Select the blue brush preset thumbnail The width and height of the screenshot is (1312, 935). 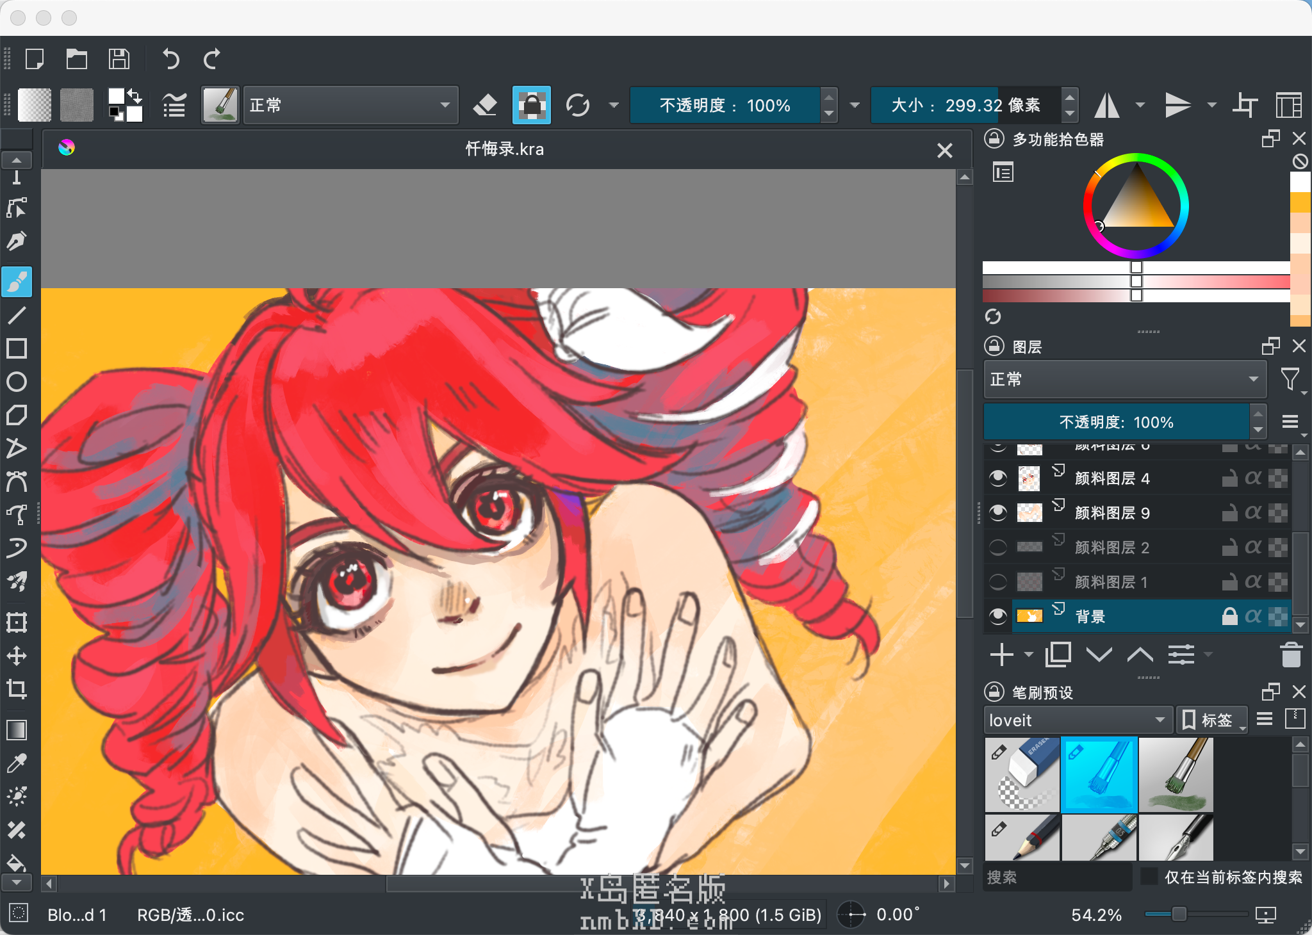click(x=1099, y=774)
